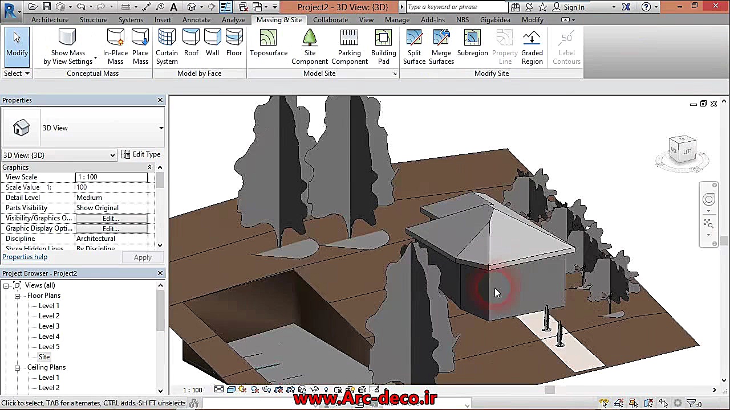Go to the Collaborate ribbon tab
This screenshot has height=410, width=730.
coord(330,19)
